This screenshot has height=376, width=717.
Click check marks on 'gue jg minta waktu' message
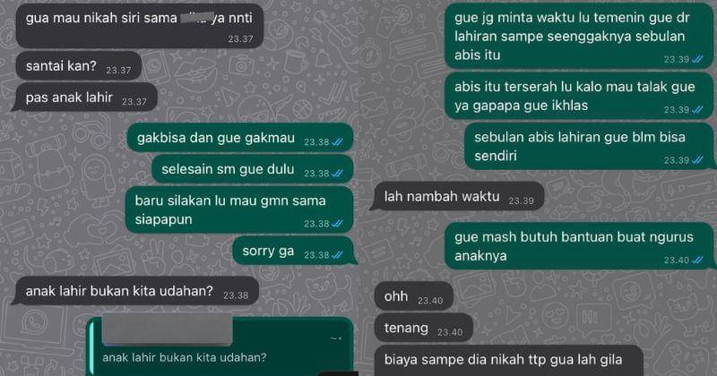coord(697,59)
